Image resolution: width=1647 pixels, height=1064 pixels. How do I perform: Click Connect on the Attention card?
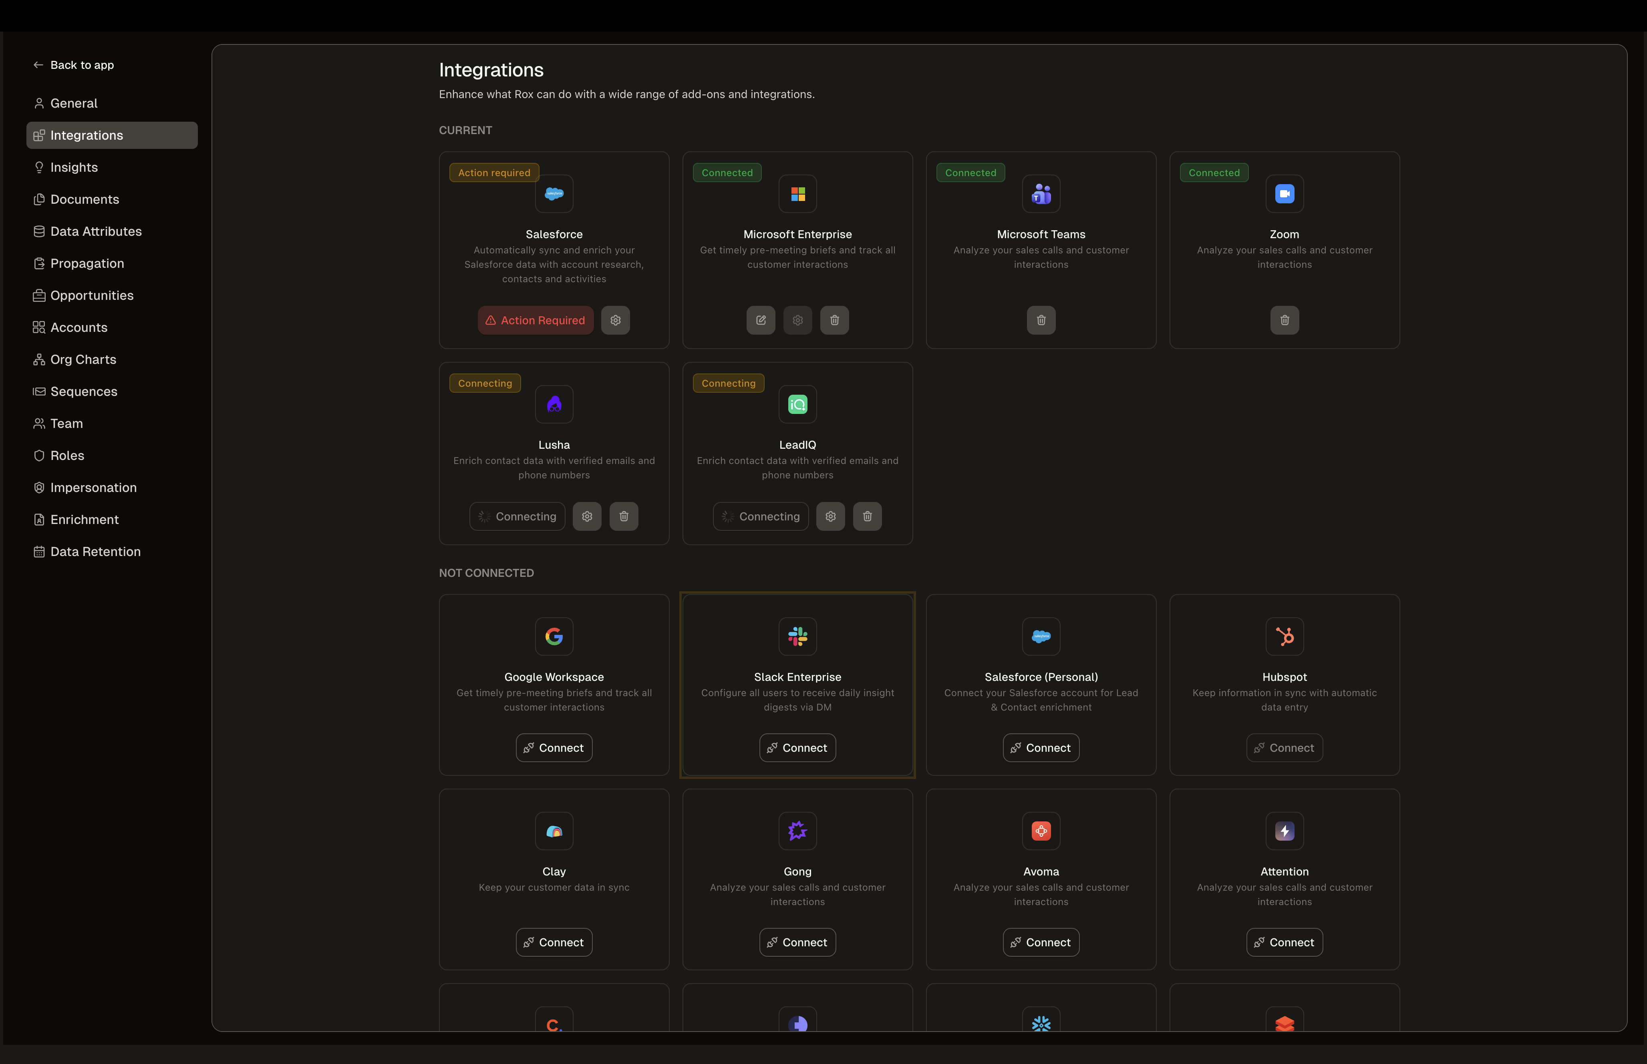coord(1284,942)
